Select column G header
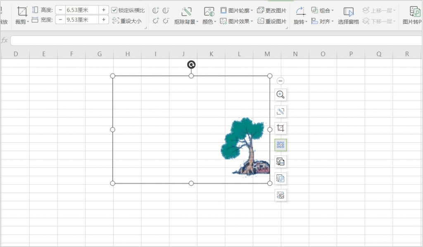 [100, 54]
